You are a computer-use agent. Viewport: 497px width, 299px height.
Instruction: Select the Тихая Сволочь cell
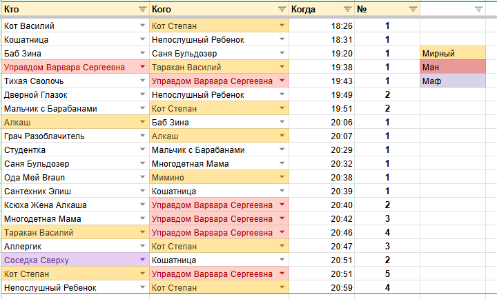(75, 81)
